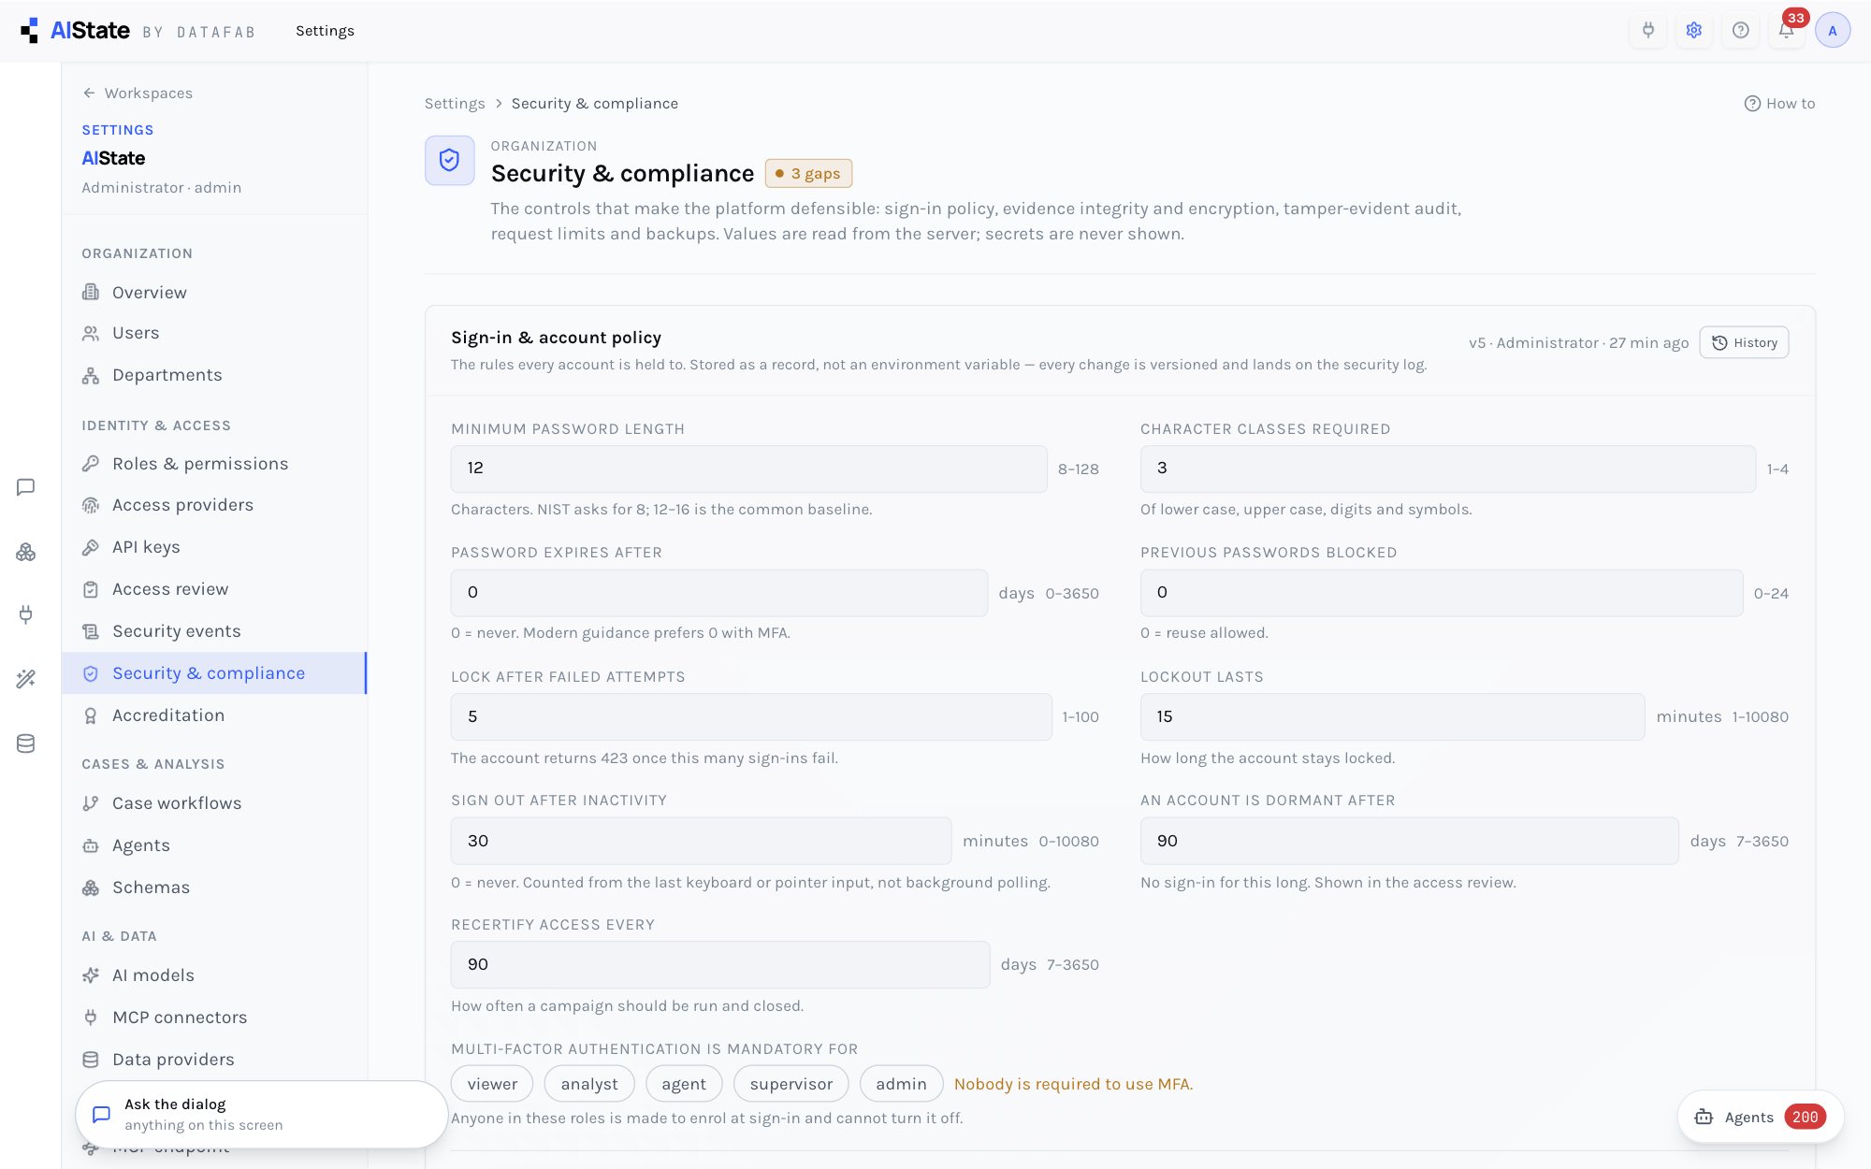Toggle admin role for mandatory MFA
Image resolution: width=1871 pixels, height=1169 pixels.
pyautogui.click(x=901, y=1084)
